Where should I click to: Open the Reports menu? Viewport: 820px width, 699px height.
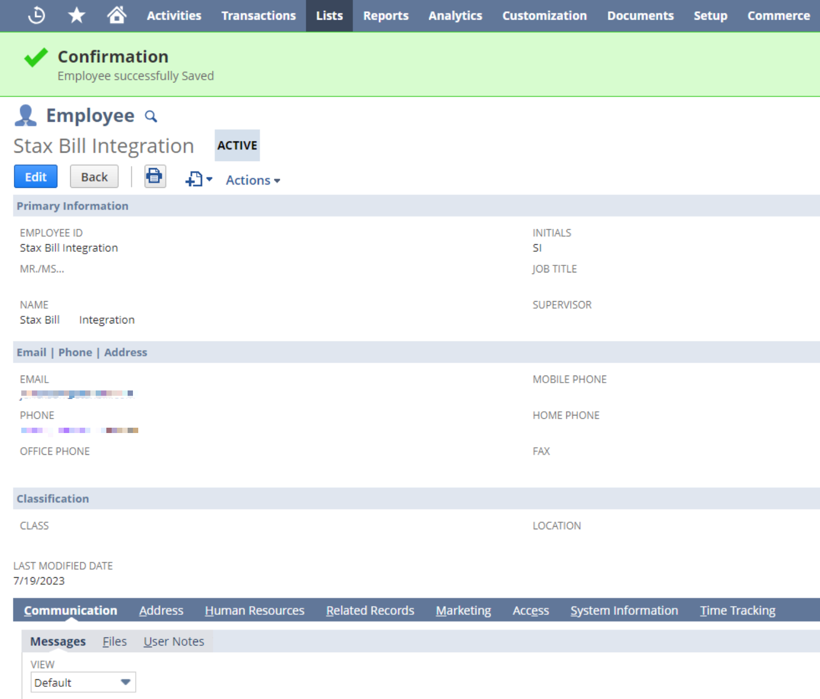(x=386, y=16)
